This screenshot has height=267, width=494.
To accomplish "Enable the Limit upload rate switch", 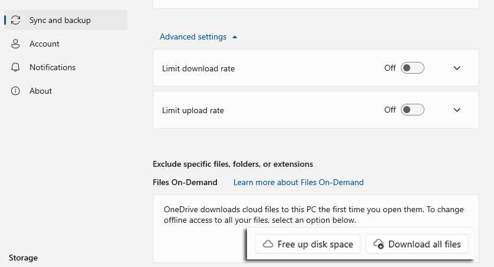I will [x=412, y=110].
